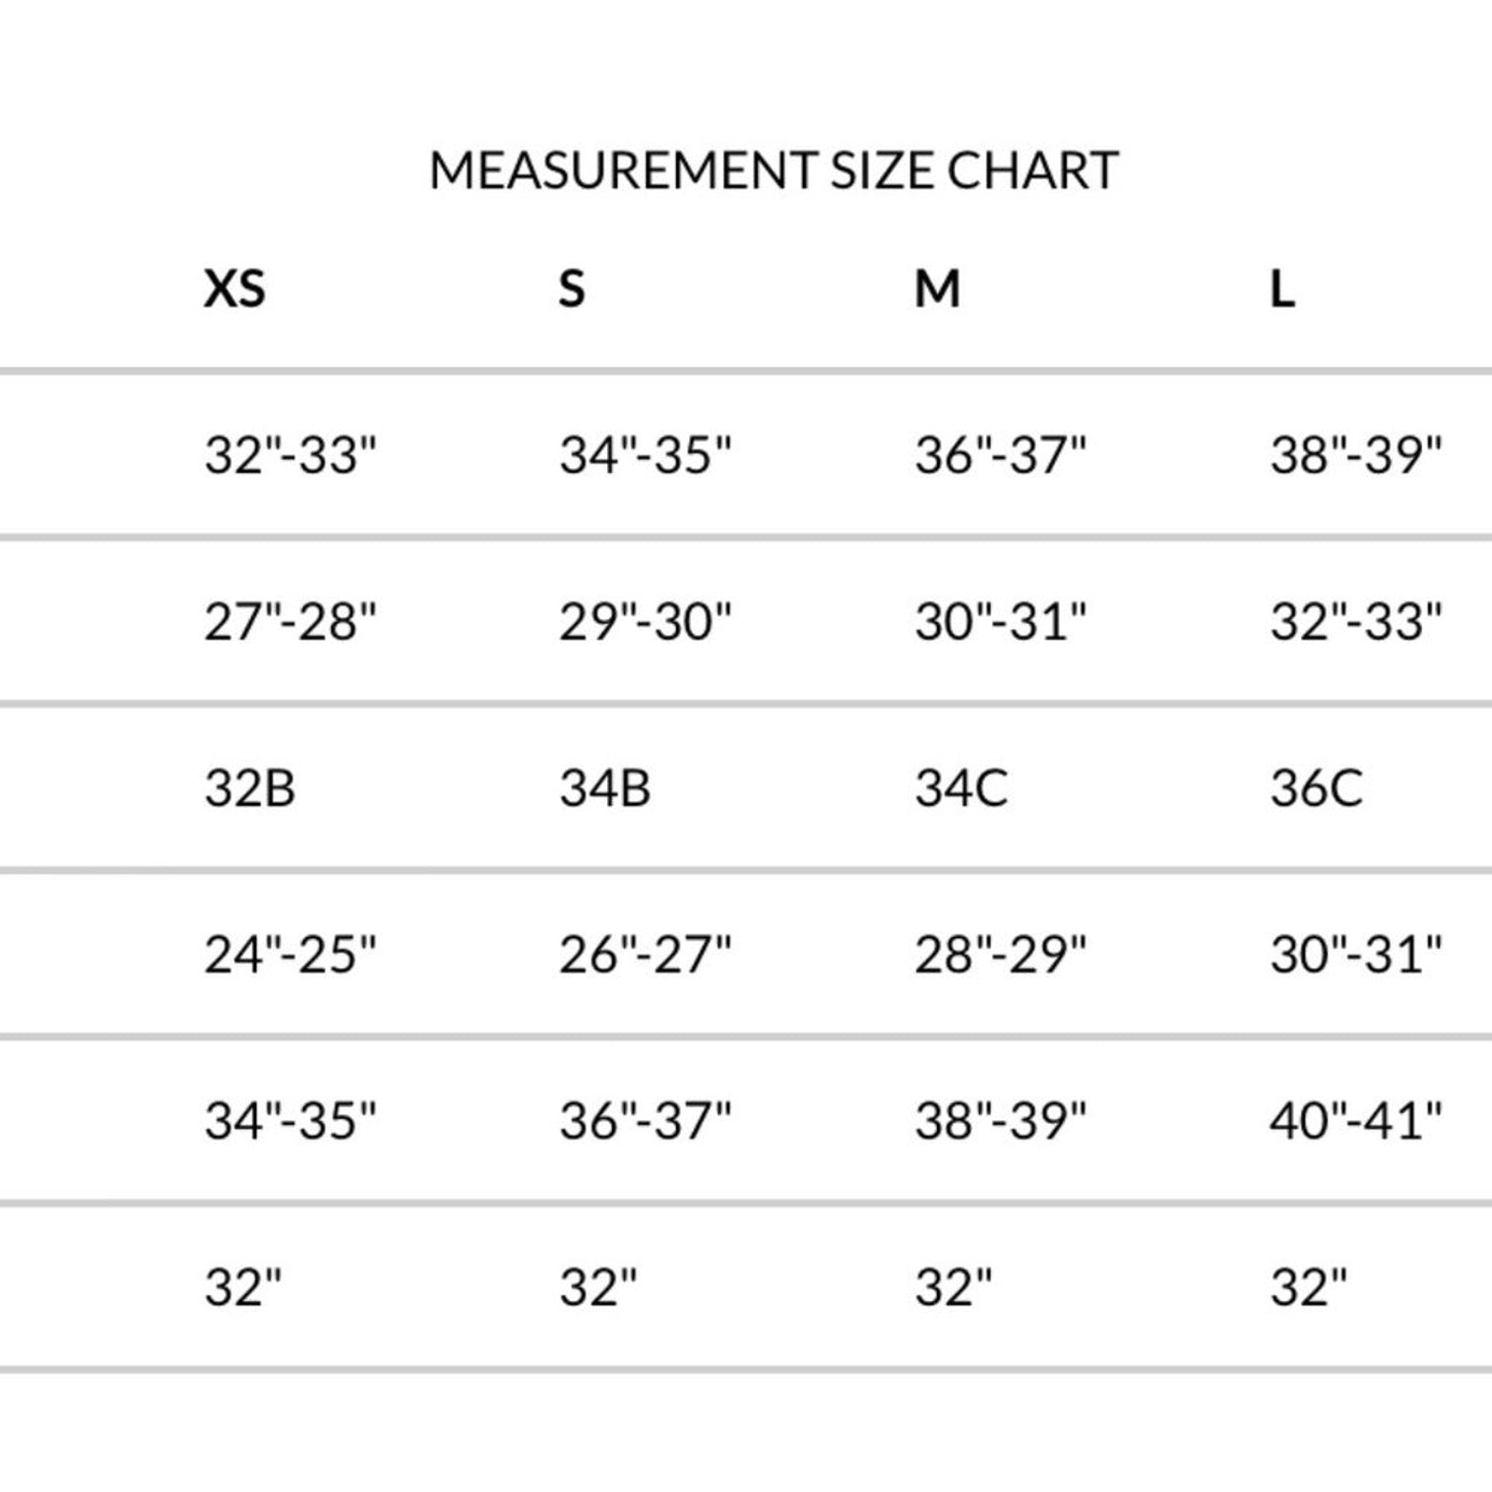The image size is (1492, 1492).
Task: Click the M size column header
Action: [936, 288]
